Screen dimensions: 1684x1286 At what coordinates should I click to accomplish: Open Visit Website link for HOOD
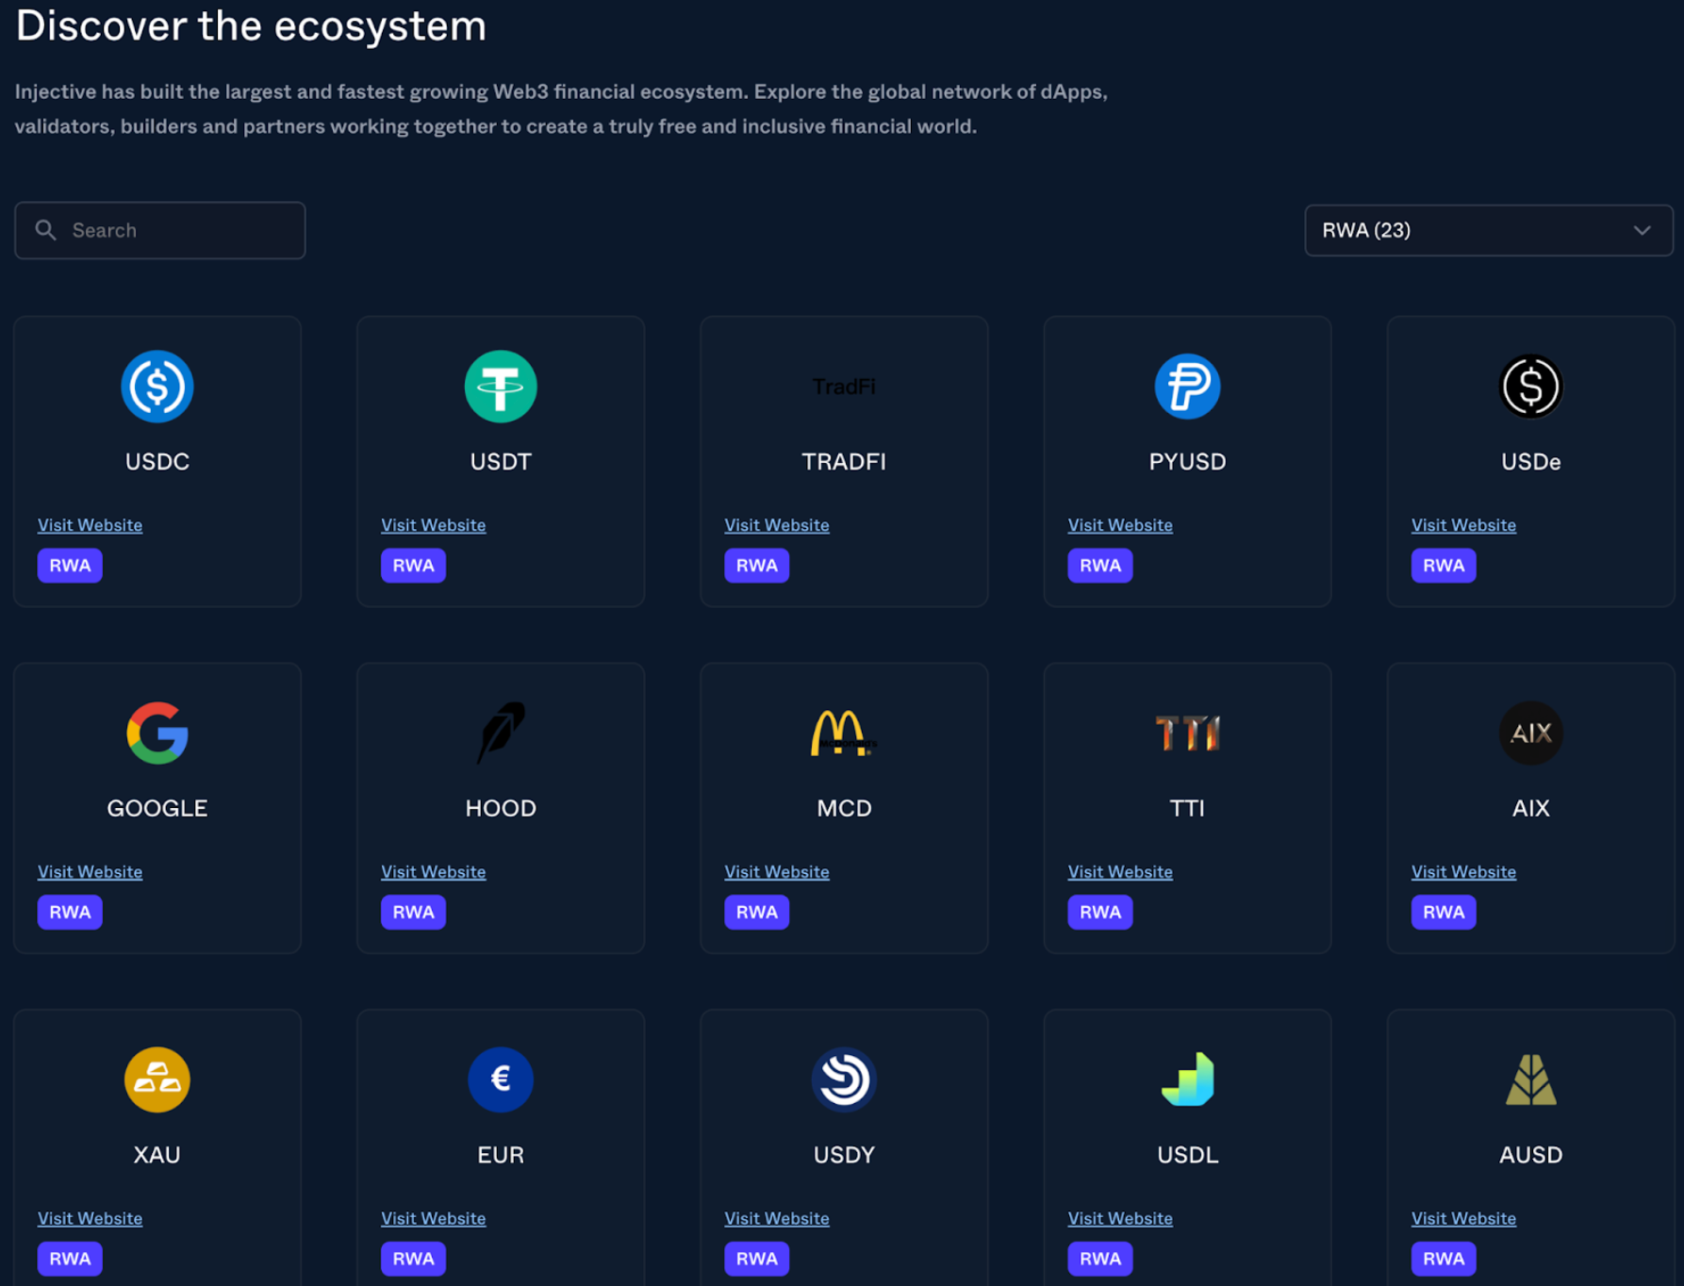tap(433, 872)
